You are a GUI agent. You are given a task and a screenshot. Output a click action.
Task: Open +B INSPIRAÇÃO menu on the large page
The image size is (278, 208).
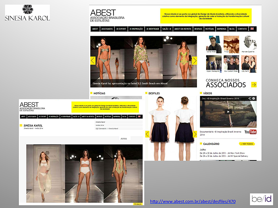click(x=136, y=29)
